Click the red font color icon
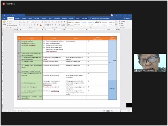Image resolution: width=168 pixels, height=126 pixels. [41, 25]
